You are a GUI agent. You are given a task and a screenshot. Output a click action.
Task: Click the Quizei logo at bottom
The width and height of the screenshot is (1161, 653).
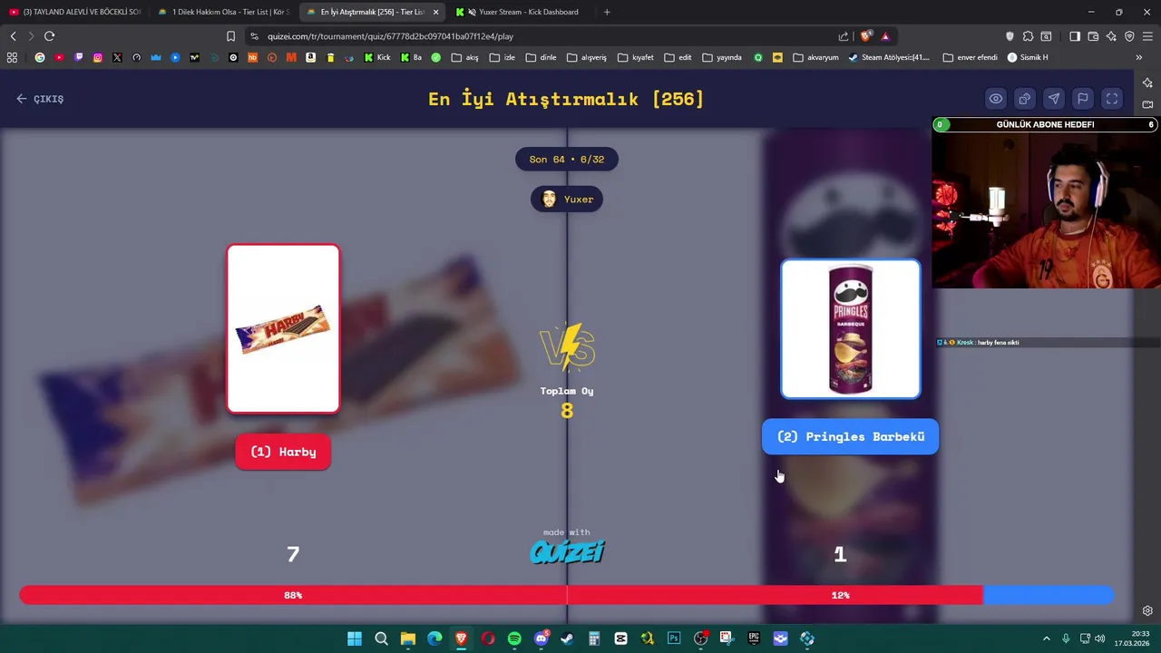pos(567,551)
